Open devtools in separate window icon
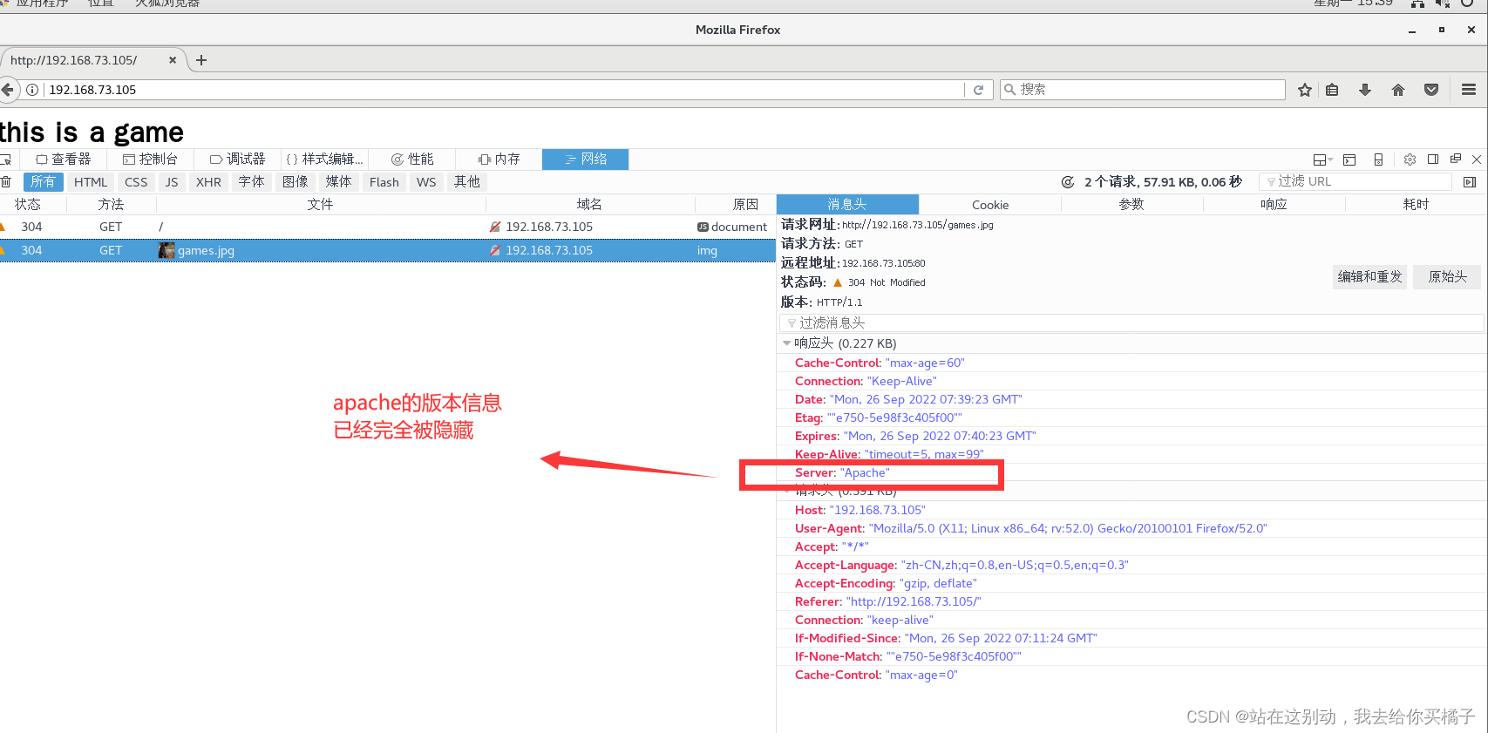 tap(1456, 159)
